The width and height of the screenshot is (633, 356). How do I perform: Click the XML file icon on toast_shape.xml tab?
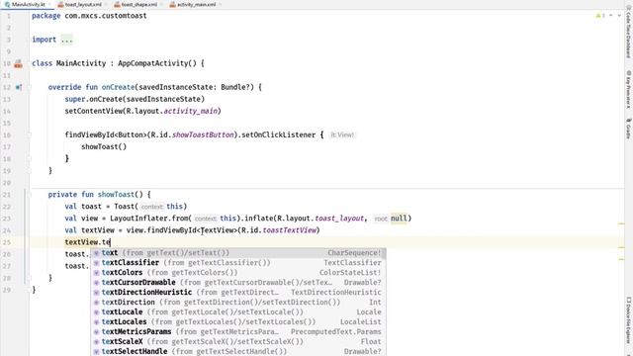(117, 4)
